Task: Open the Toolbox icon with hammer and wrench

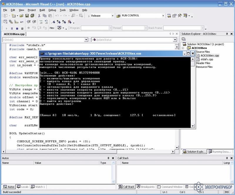Action: 180,16
